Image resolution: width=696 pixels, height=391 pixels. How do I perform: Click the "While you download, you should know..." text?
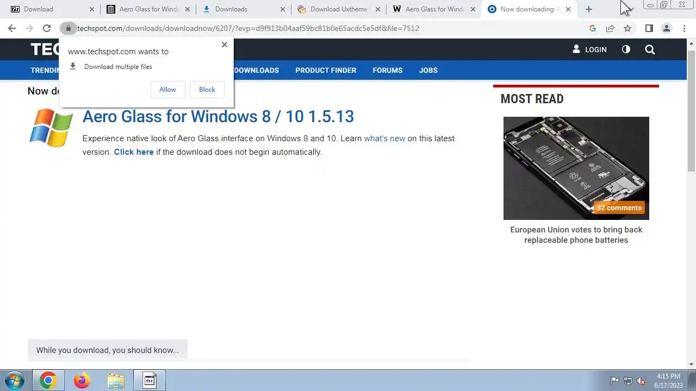point(108,350)
